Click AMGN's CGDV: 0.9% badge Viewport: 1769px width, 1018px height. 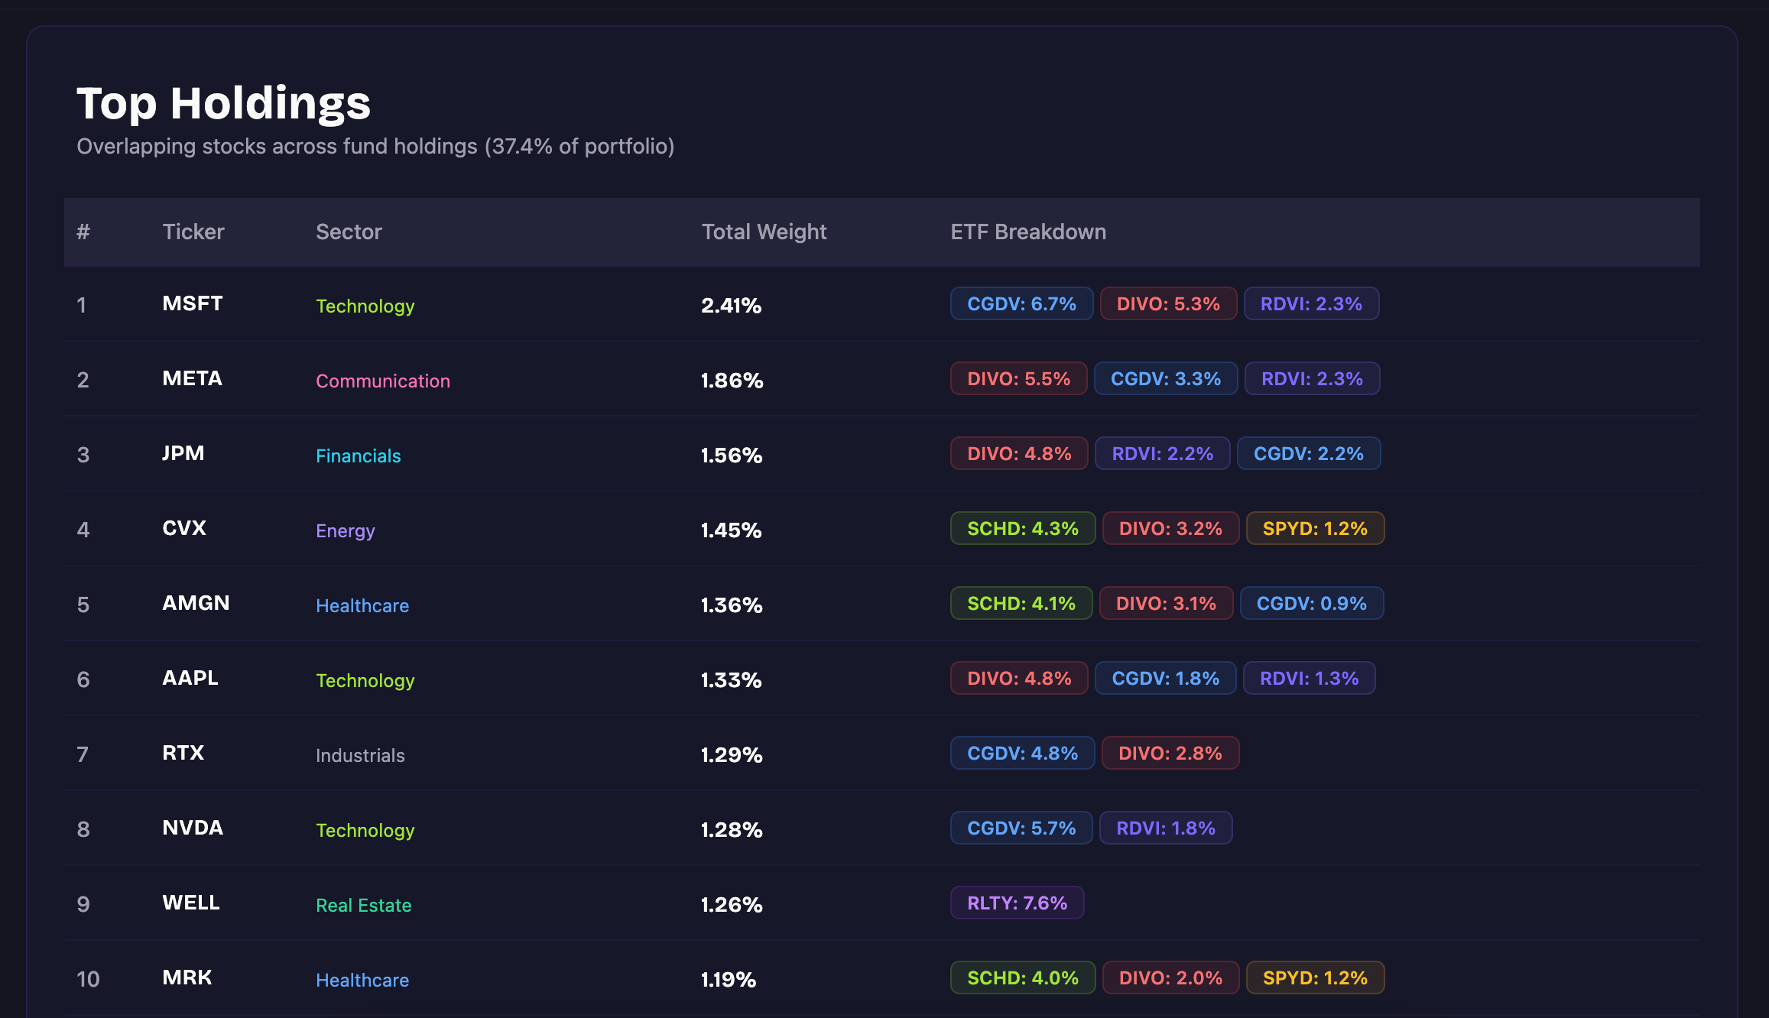click(1311, 603)
